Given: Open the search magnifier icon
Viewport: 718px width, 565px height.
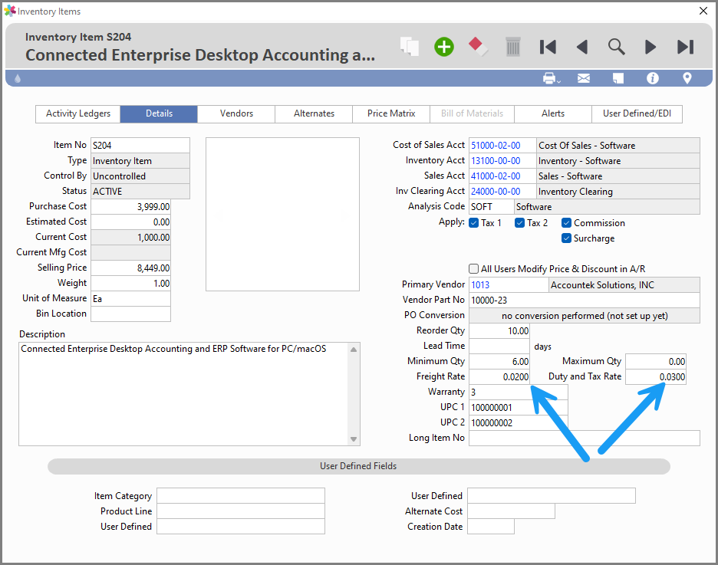Looking at the screenshot, I should point(616,47).
